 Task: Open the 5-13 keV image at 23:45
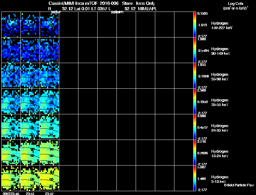[x=11, y=178]
